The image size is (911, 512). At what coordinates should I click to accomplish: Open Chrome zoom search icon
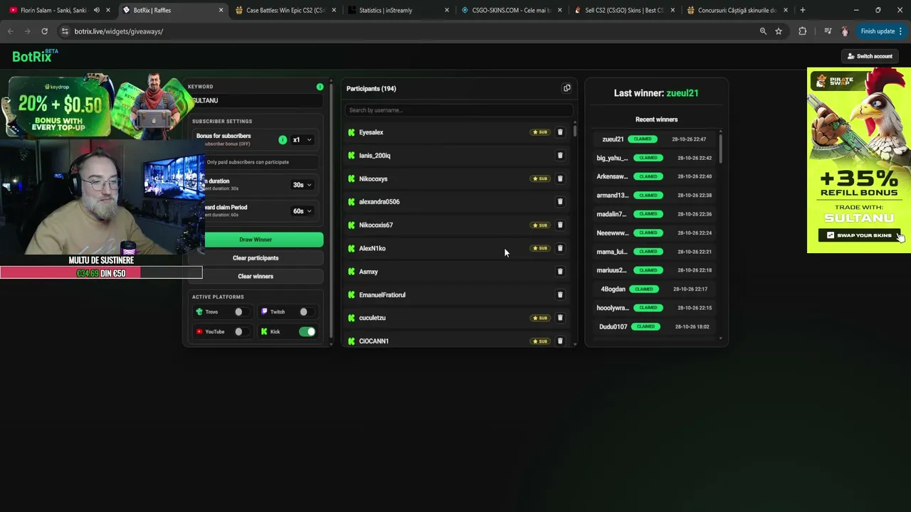tap(763, 31)
